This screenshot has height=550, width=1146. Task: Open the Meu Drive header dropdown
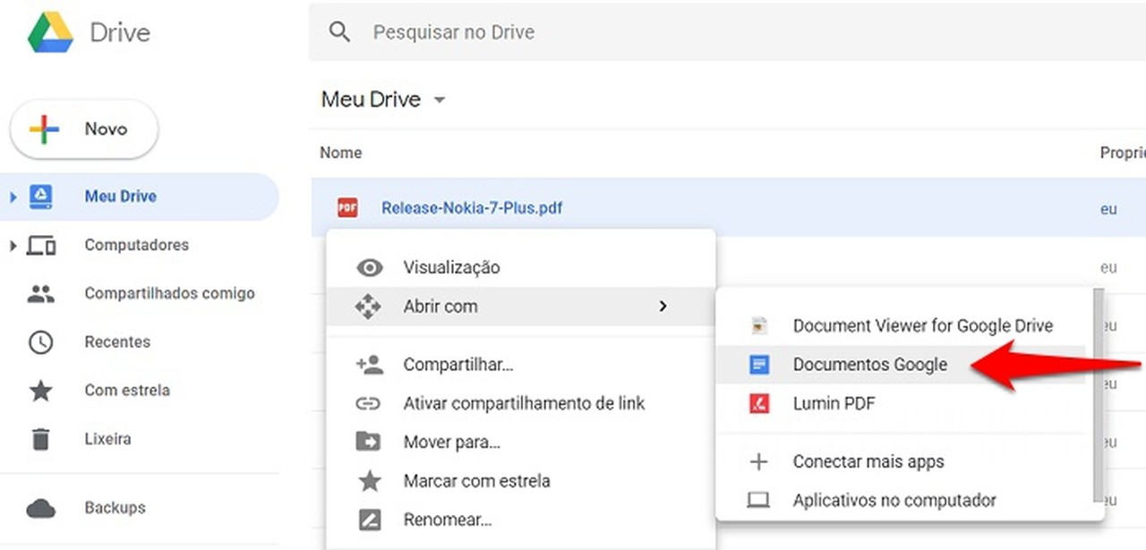point(439,100)
